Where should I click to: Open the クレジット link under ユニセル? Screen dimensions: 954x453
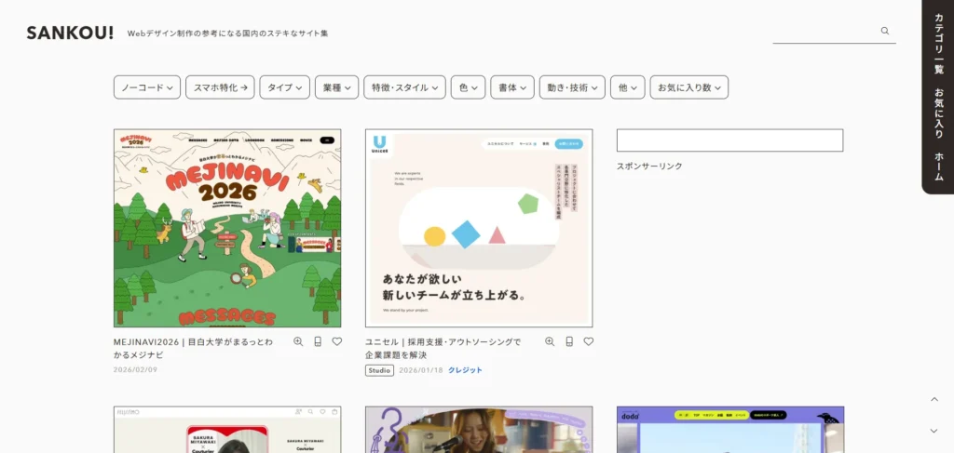466,370
